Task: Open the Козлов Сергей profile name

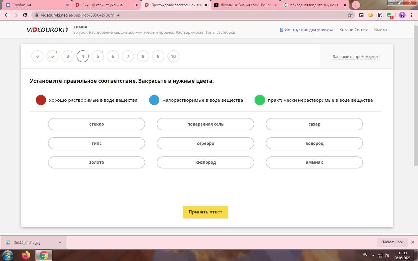Action: [354, 30]
